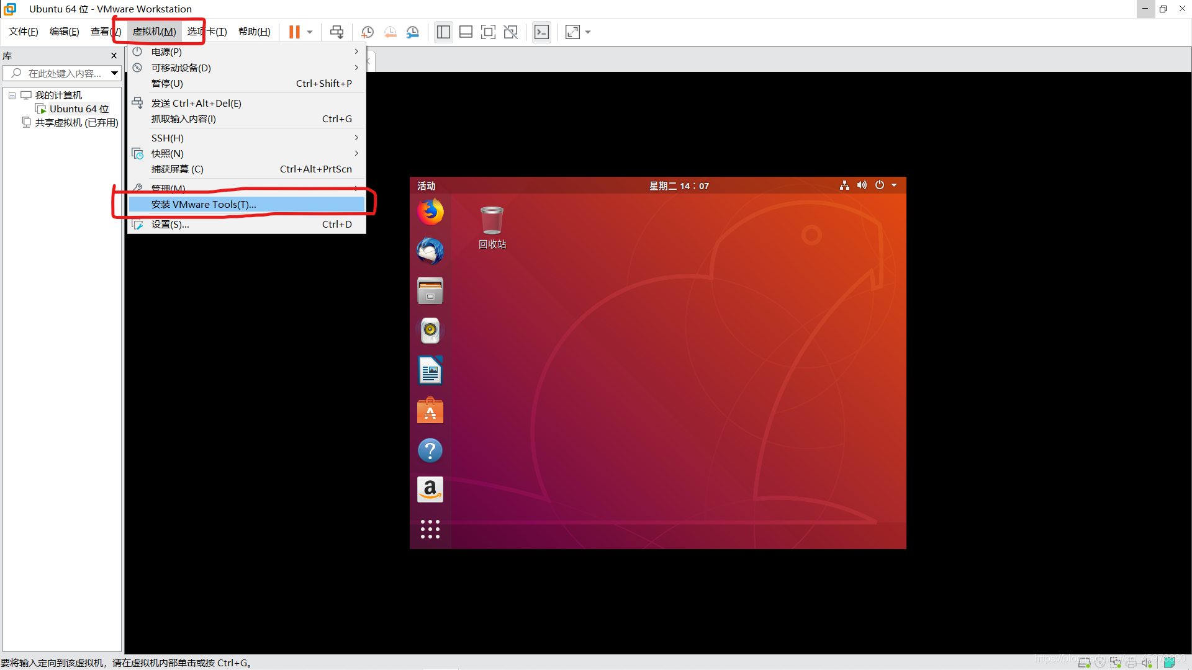The width and height of the screenshot is (1192, 670).
Task: Toggle the thumbnail bar view
Action: click(466, 32)
